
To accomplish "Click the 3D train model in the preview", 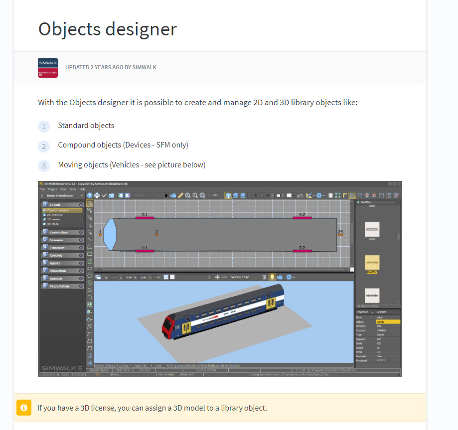I will point(223,312).
